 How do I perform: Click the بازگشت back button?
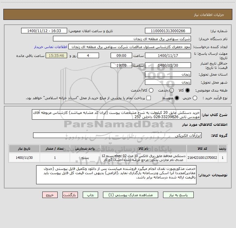70,195
